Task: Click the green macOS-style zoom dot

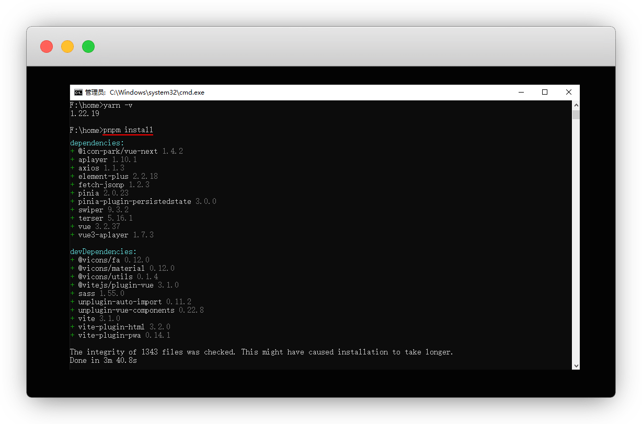Action: tap(88, 47)
